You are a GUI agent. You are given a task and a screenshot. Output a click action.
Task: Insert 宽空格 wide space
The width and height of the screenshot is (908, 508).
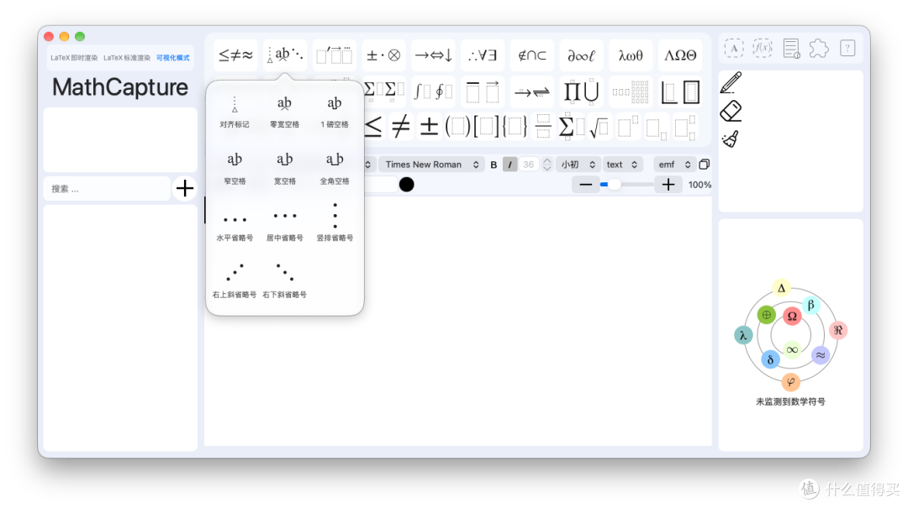click(x=284, y=168)
